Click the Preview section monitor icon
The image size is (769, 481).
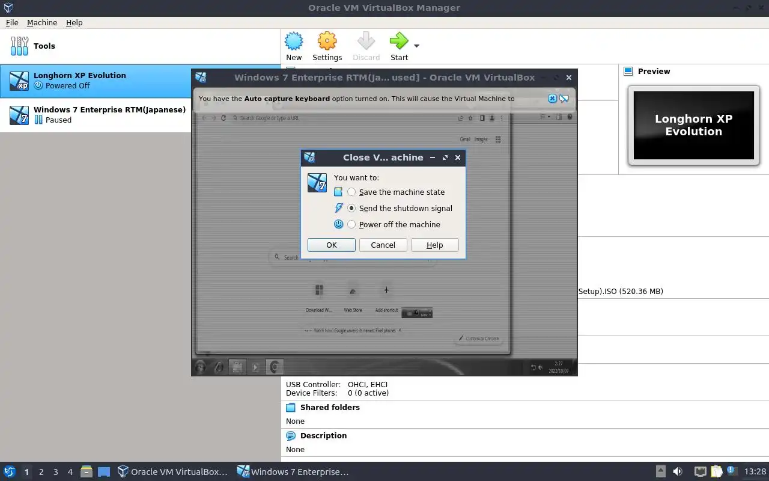click(628, 71)
